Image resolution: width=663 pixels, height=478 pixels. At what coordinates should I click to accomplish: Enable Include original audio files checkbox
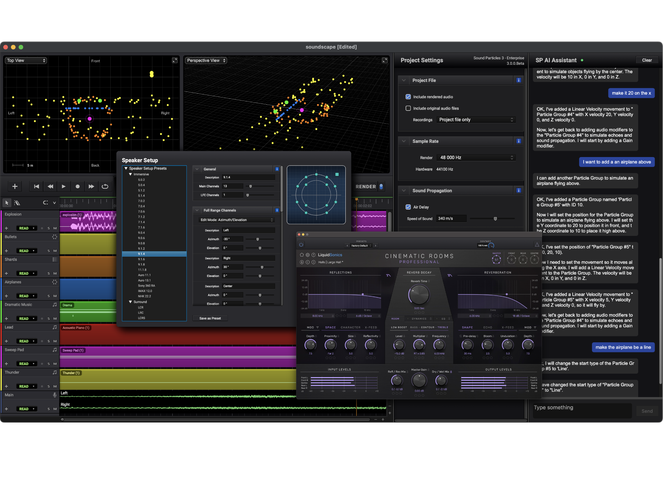tap(408, 108)
